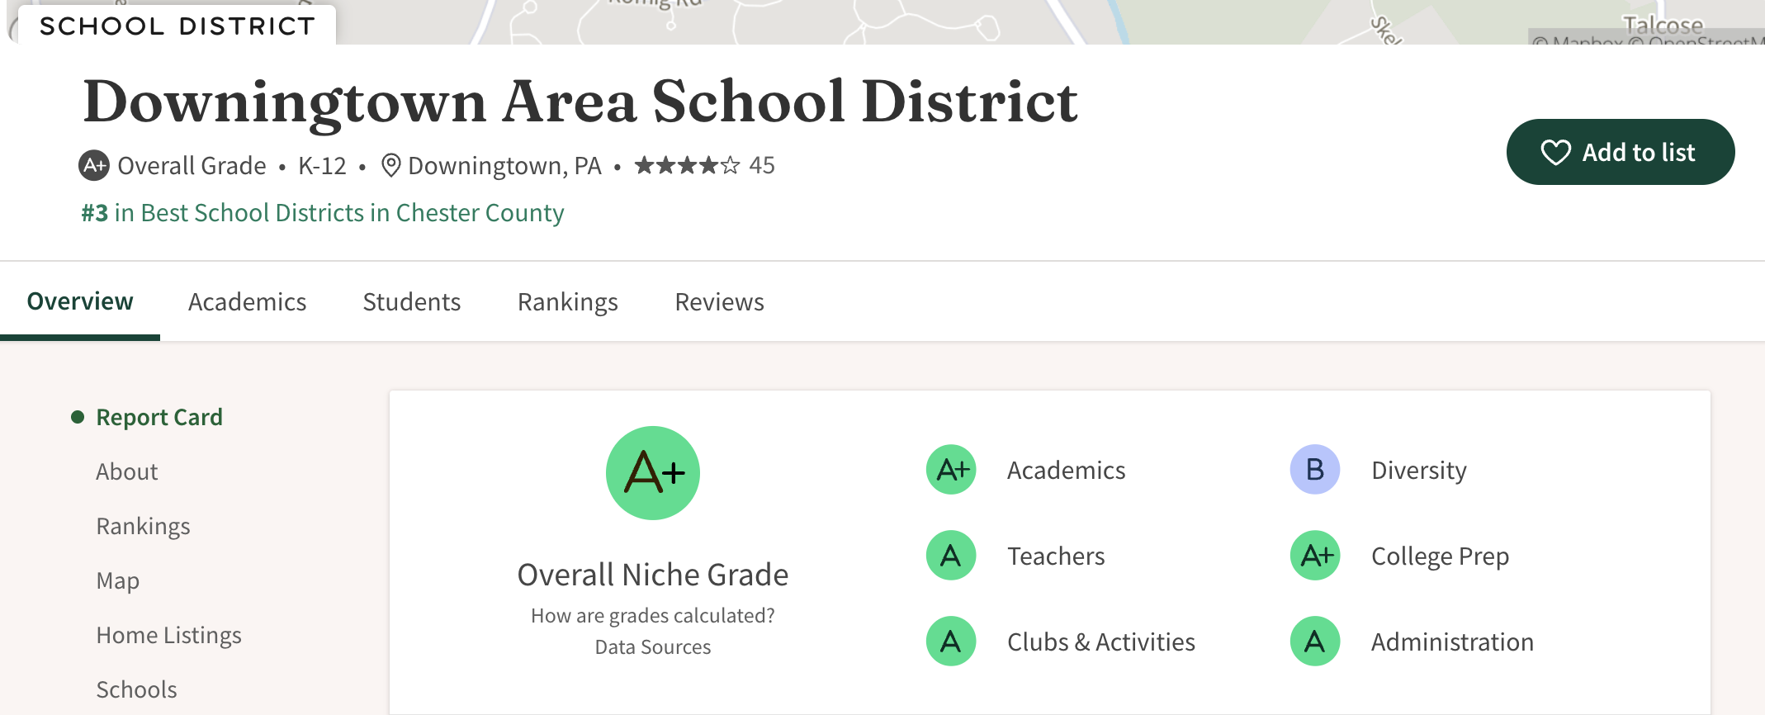The width and height of the screenshot is (1765, 715).
Task: Open the Reviews tab
Action: coord(719,302)
